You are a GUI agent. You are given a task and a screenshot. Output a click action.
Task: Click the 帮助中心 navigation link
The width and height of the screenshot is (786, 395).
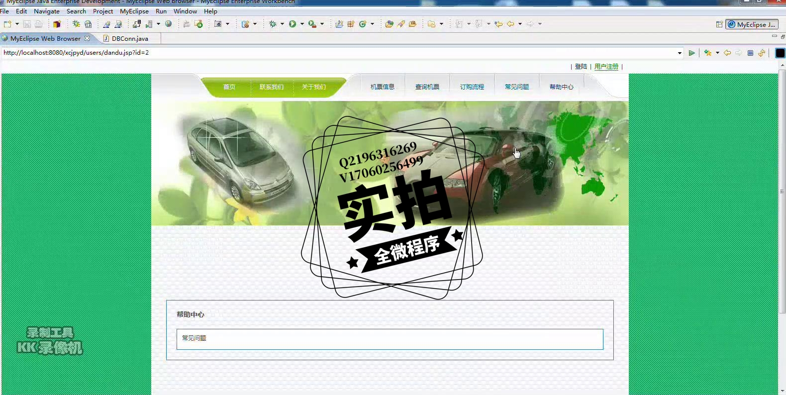click(x=562, y=87)
